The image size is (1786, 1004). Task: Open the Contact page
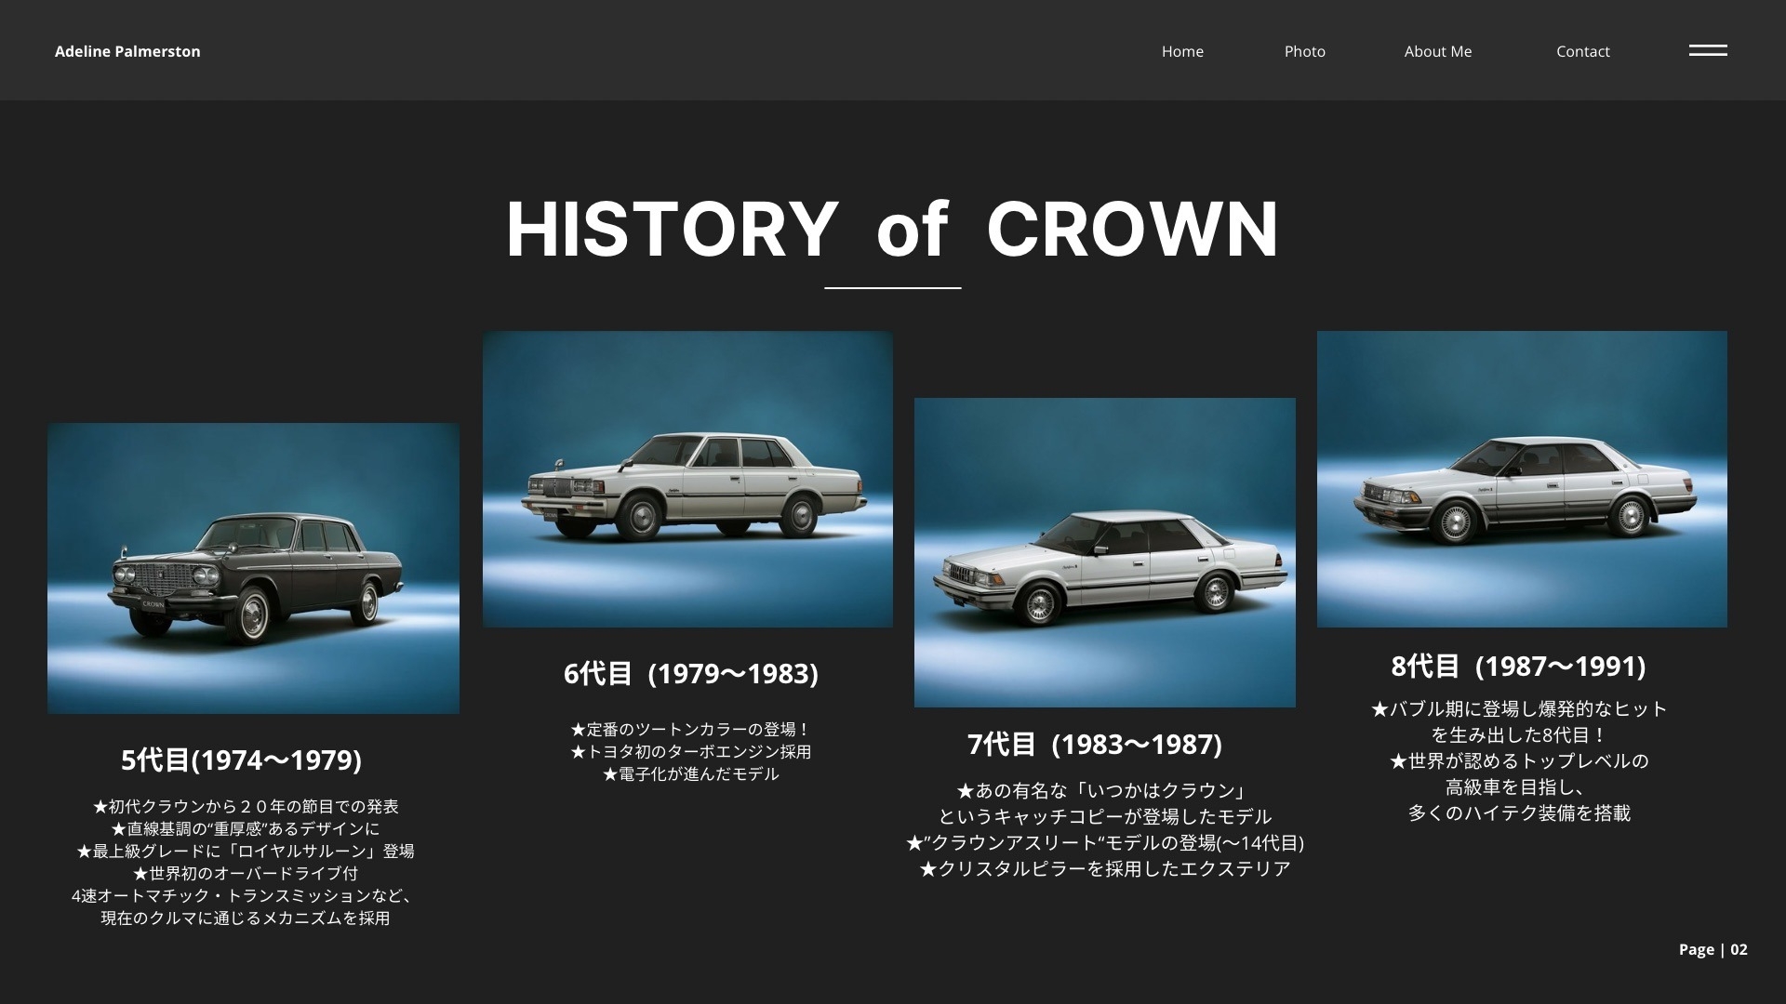[1582, 51]
